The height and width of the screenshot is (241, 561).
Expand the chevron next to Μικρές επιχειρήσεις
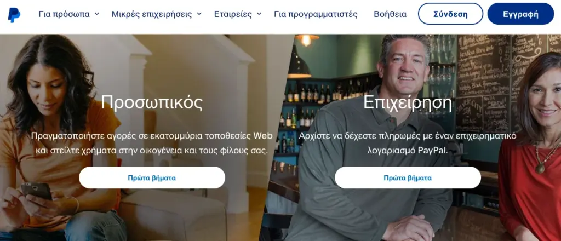coord(199,14)
